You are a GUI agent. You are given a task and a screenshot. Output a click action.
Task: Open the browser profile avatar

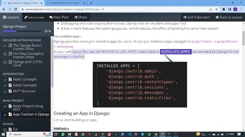235,9
